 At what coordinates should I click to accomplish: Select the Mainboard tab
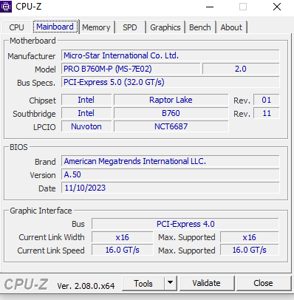55,27
